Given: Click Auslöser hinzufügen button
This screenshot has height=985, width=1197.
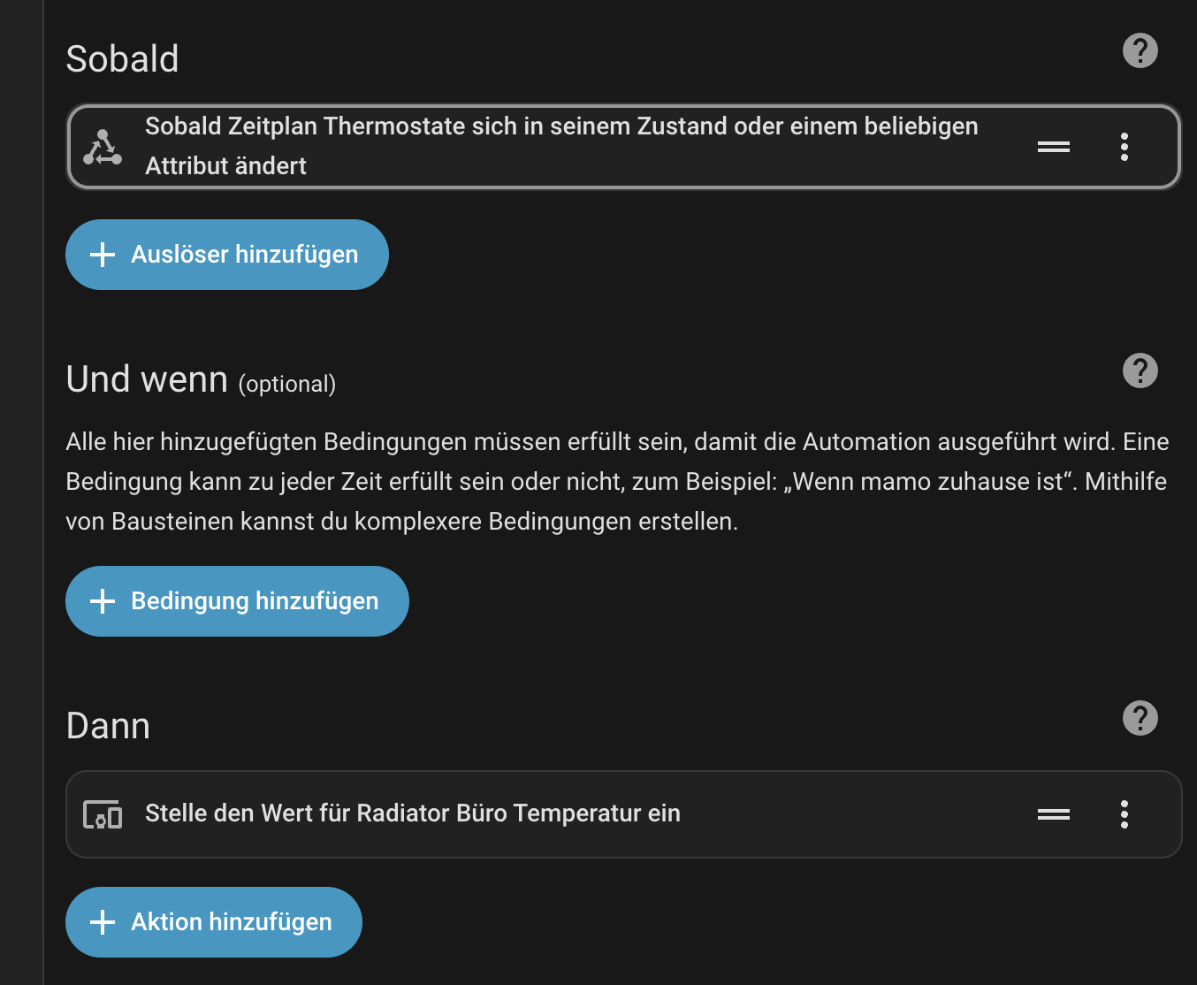Looking at the screenshot, I should 227,255.
